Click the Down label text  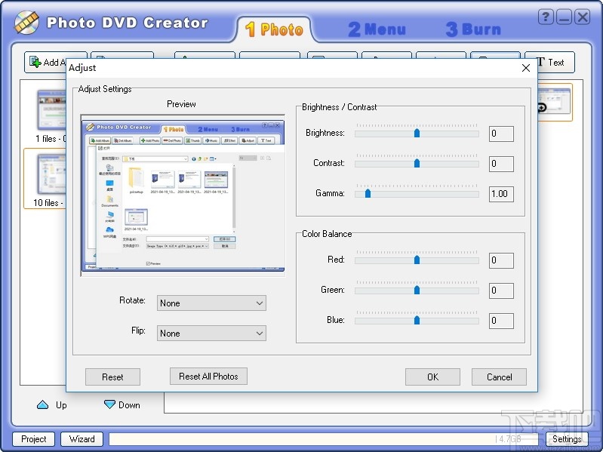click(x=129, y=405)
